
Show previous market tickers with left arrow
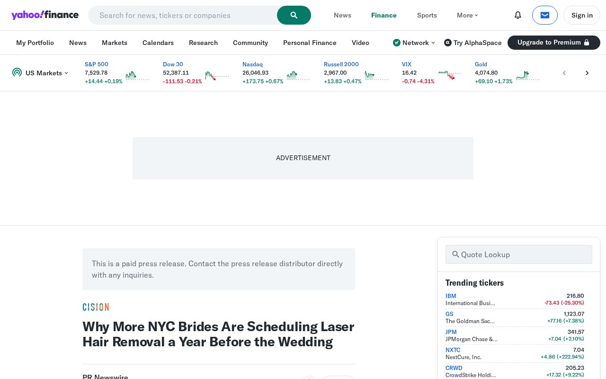564,73
